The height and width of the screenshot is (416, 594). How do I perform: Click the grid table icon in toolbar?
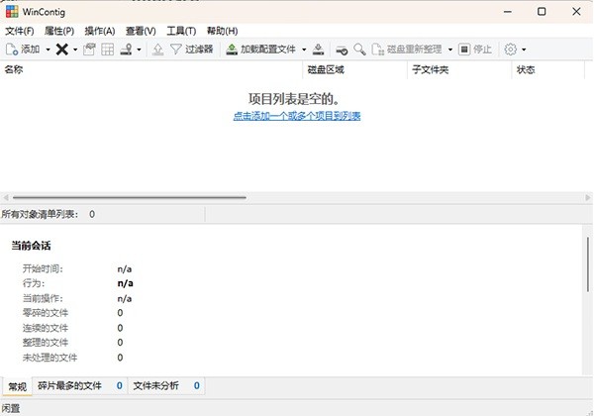point(108,49)
